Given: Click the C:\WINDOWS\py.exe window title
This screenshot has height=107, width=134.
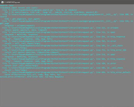Looking at the screenshot, I should (12, 2).
